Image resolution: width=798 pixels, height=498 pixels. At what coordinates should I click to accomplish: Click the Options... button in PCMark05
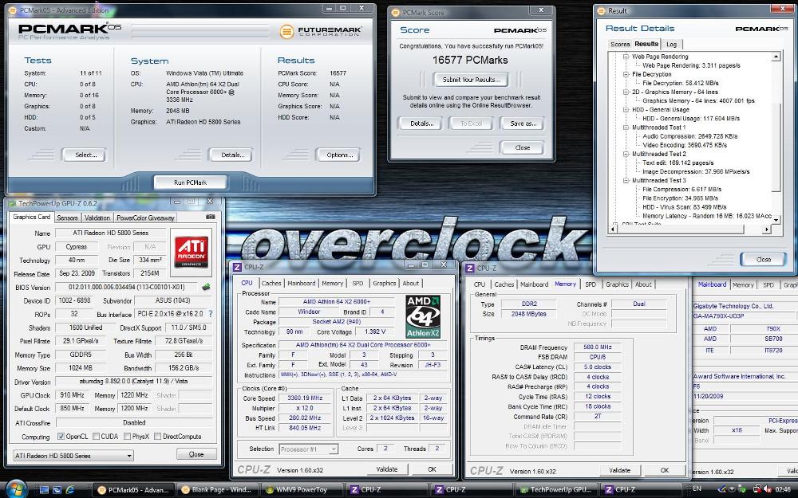[x=338, y=155]
